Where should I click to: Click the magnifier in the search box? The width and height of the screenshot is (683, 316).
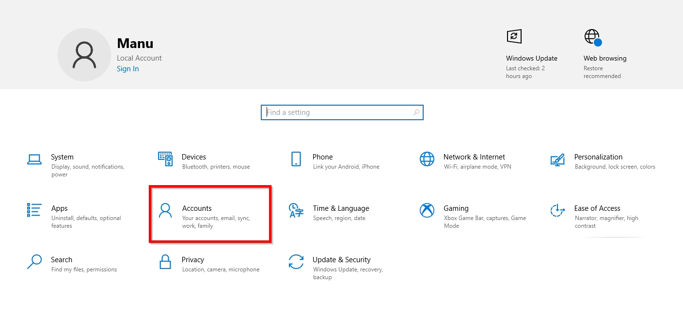tap(416, 112)
